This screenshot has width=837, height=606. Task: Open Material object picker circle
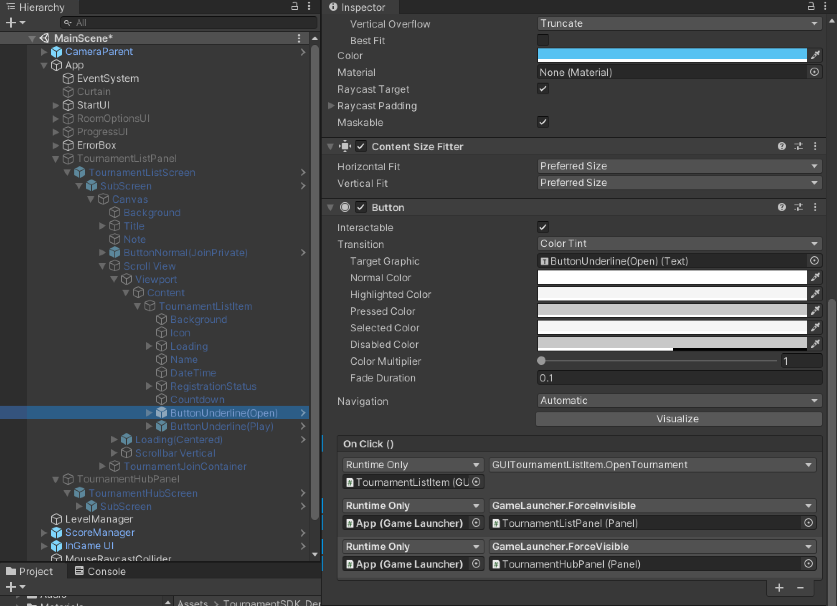(x=814, y=72)
